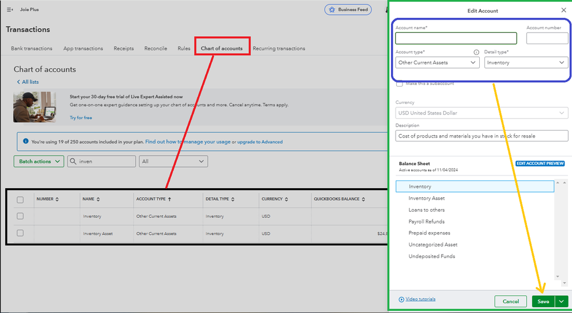The image size is (572, 313).
Task: Close the Edit Account panel
Action: click(x=563, y=10)
